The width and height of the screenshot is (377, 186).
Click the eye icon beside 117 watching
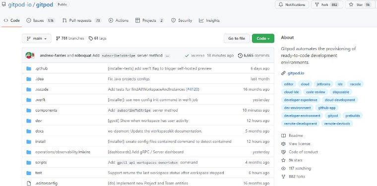click(x=283, y=168)
